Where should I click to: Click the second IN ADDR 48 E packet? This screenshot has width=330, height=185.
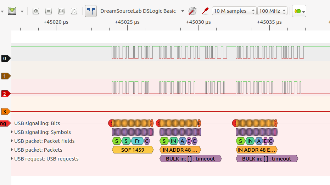click(x=257, y=150)
